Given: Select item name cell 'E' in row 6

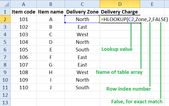Looking at the screenshot, I should click(51, 49).
